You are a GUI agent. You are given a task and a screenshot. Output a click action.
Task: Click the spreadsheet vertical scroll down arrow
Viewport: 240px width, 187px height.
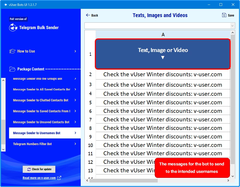click(x=233, y=176)
